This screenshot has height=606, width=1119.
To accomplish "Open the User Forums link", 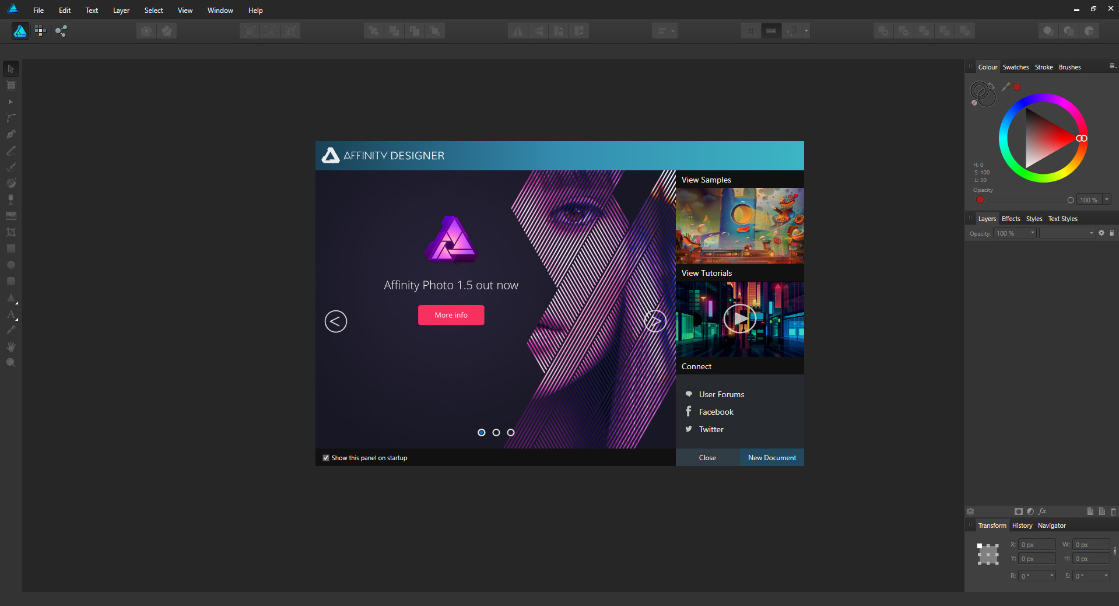I will click(721, 394).
